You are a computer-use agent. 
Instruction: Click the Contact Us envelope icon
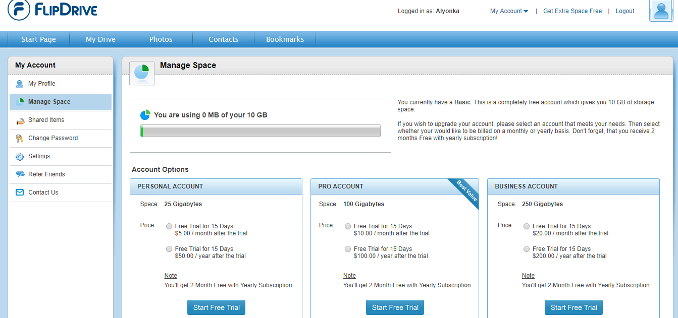coord(20,193)
